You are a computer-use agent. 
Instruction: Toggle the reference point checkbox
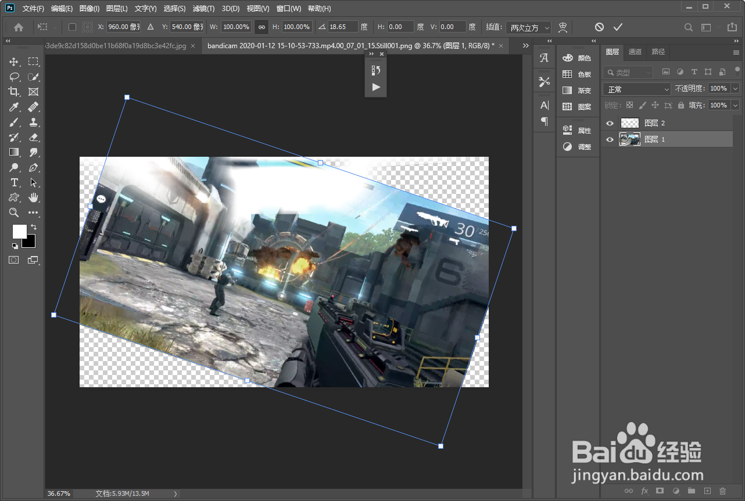tap(72, 27)
